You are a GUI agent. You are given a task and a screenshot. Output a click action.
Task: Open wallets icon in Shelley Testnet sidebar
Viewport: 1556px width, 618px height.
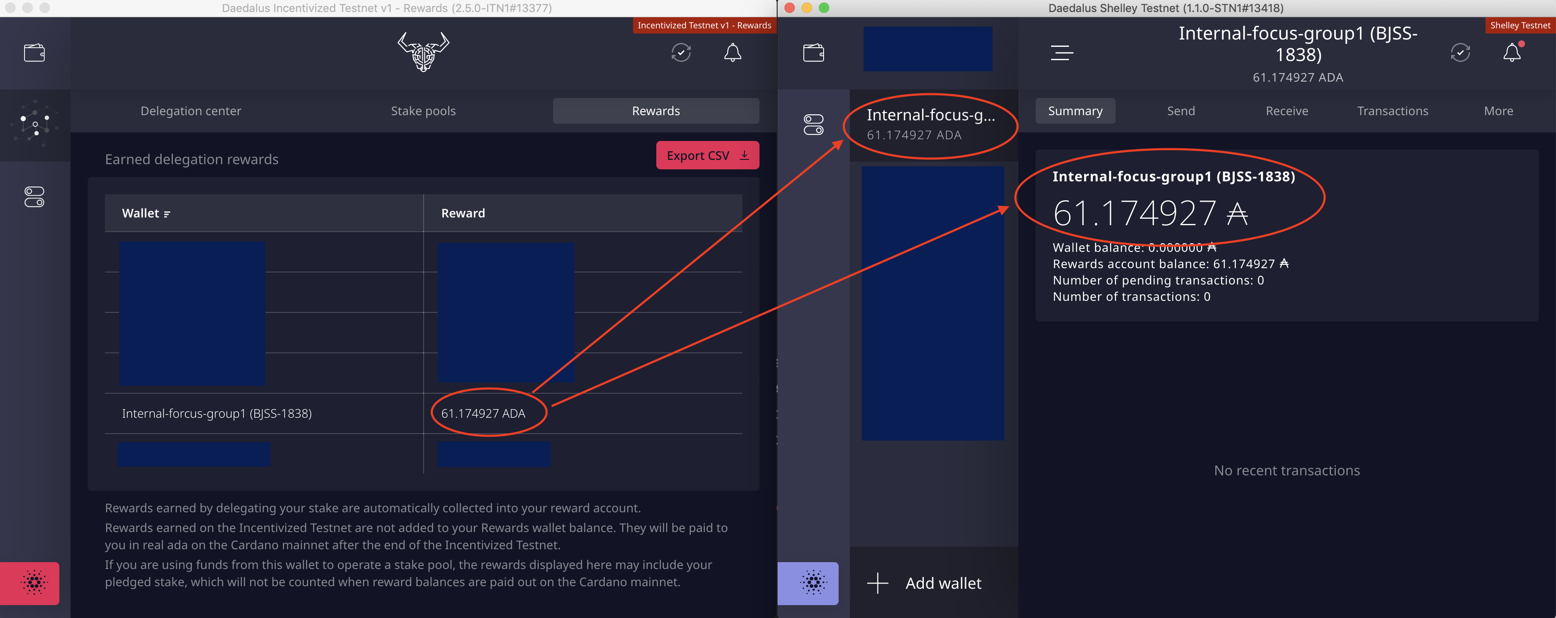(x=813, y=53)
